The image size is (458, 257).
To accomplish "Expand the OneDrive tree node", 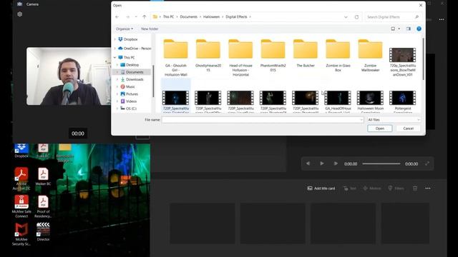I will [114, 49].
